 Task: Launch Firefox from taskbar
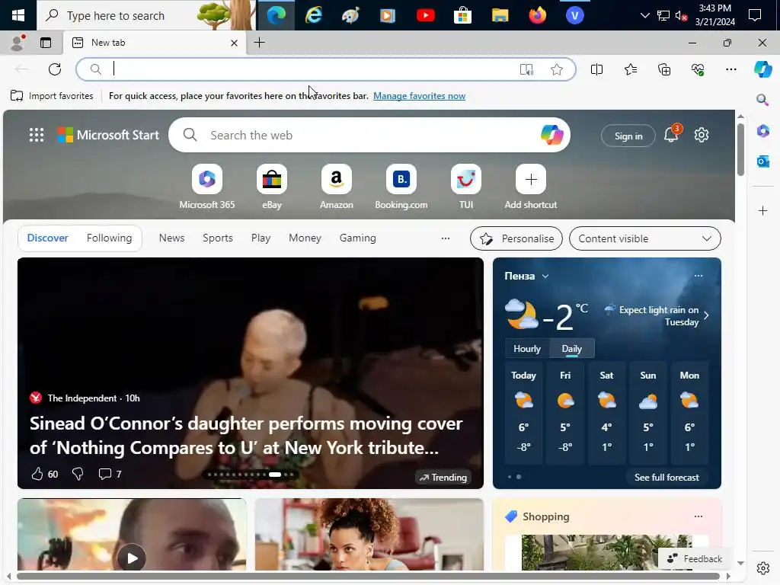coord(537,15)
